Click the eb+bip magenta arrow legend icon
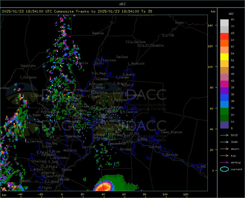Image resolution: width=245 pixels, height=198 pixels. [224, 163]
